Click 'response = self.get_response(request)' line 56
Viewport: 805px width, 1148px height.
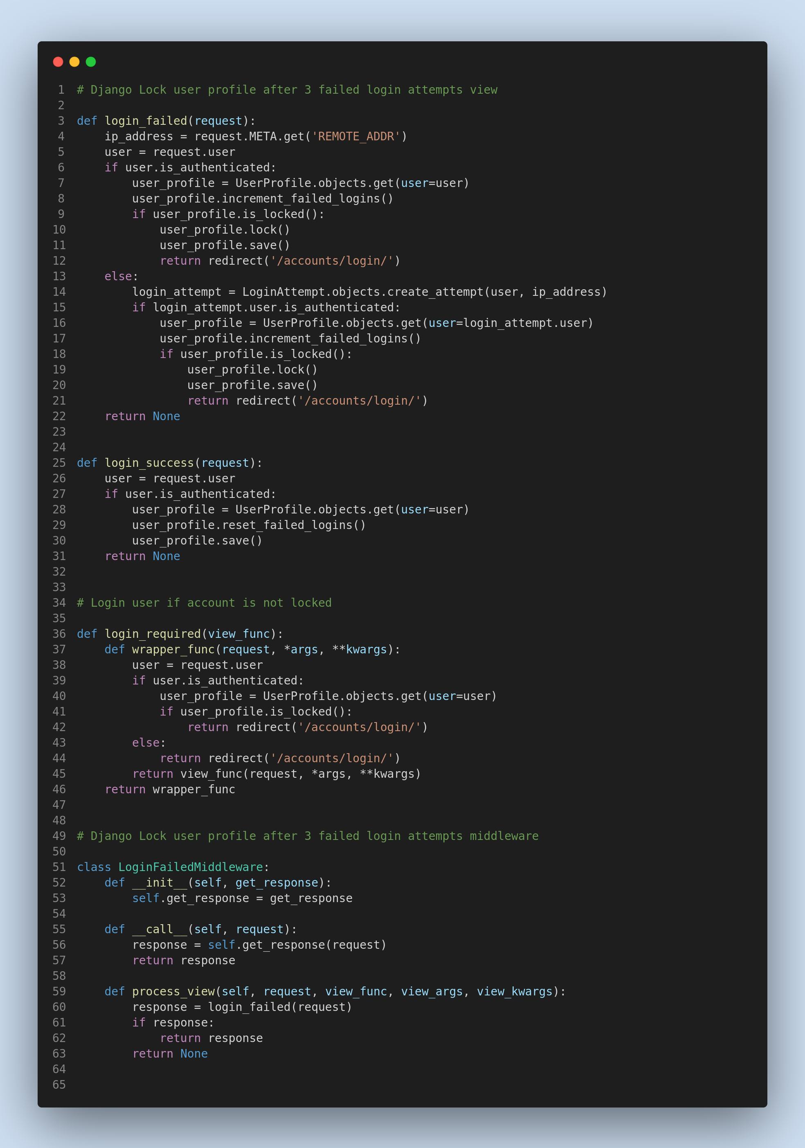pos(259,945)
